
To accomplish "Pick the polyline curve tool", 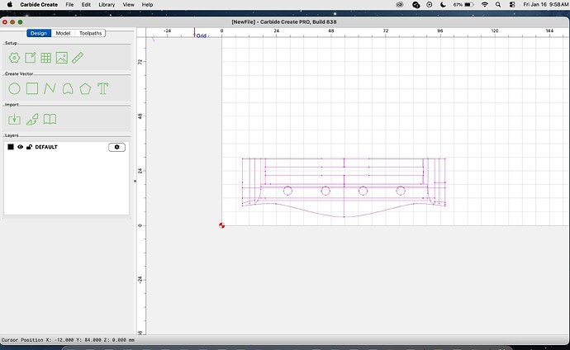I will [50, 88].
